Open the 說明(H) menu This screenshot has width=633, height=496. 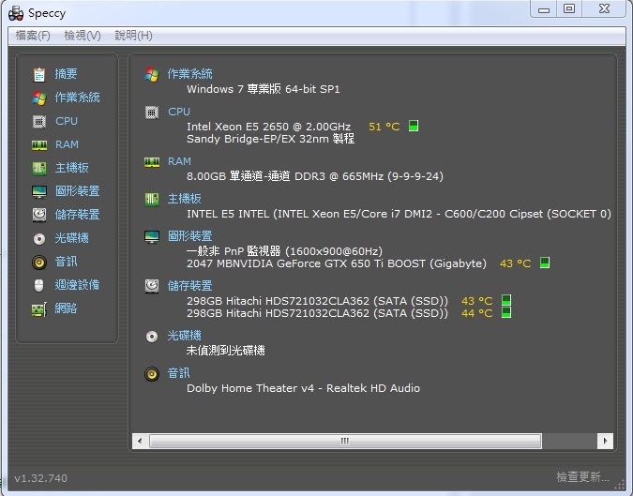point(133,36)
